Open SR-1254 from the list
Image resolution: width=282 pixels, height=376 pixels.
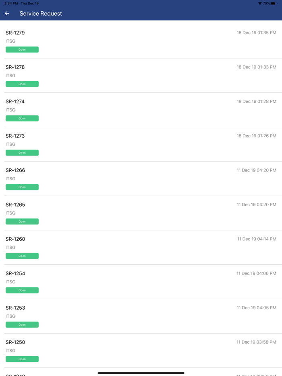point(15,273)
